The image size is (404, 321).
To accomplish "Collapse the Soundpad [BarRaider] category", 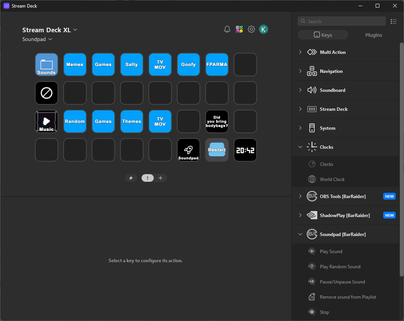I will (x=346, y=234).
